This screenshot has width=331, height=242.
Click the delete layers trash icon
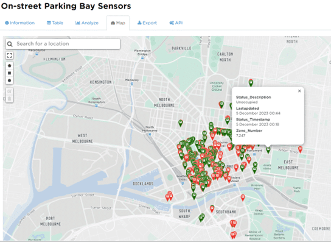point(10,99)
